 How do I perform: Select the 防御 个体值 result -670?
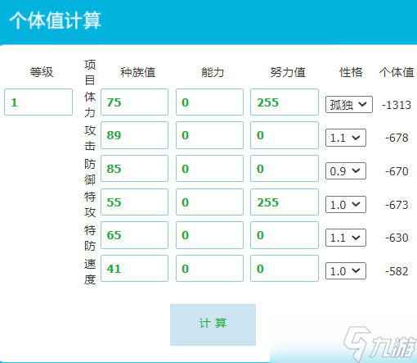(397, 171)
